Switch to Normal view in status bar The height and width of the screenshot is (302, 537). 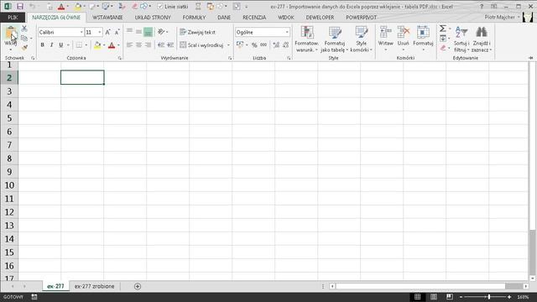pos(417,297)
